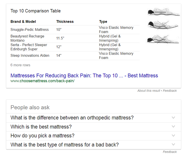Click 'What is the difference between' question text
The image size is (185, 156).
72,118
